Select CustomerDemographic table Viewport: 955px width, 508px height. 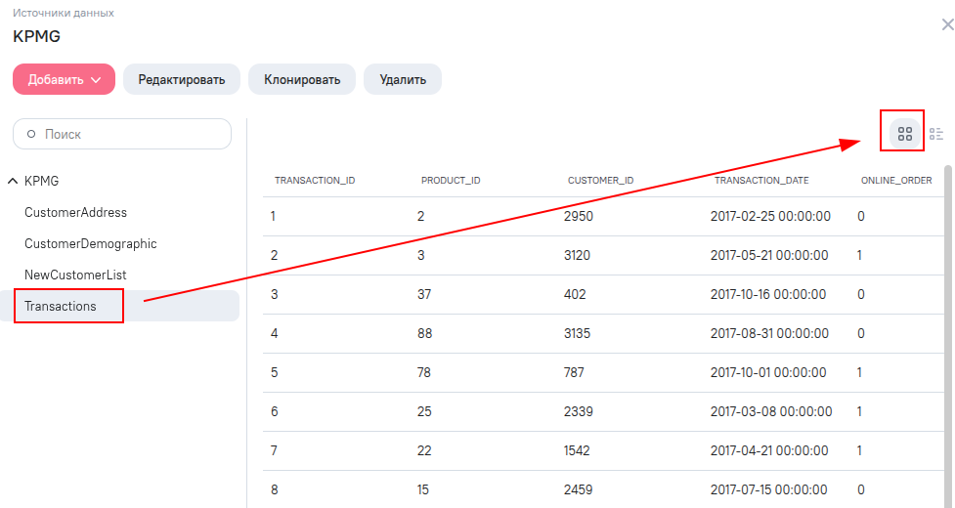(90, 243)
